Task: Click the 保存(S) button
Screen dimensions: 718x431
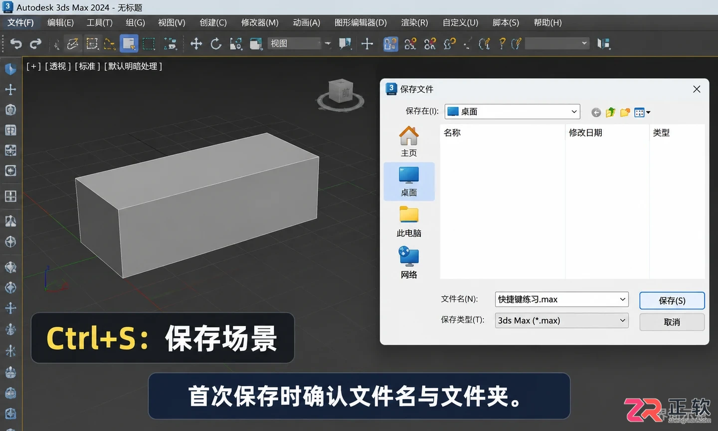Action: pyautogui.click(x=672, y=301)
